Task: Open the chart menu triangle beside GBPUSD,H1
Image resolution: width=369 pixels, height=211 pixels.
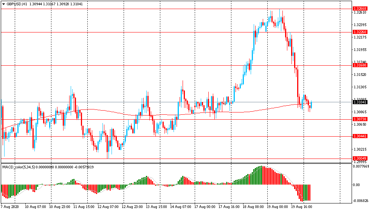Action: tap(3, 4)
